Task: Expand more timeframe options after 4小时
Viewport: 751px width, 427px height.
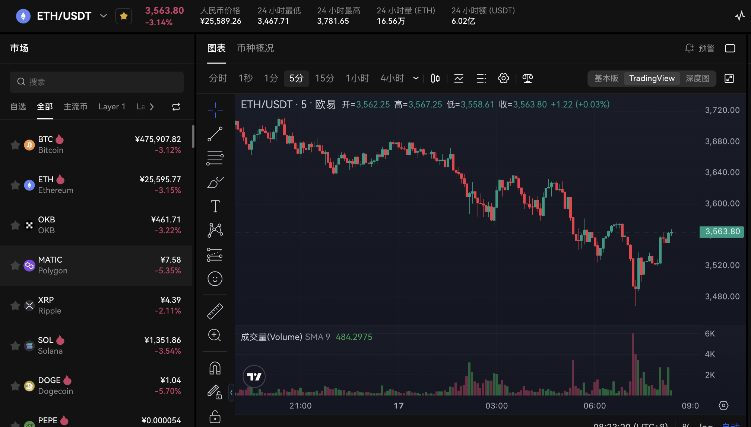Action: pos(416,78)
